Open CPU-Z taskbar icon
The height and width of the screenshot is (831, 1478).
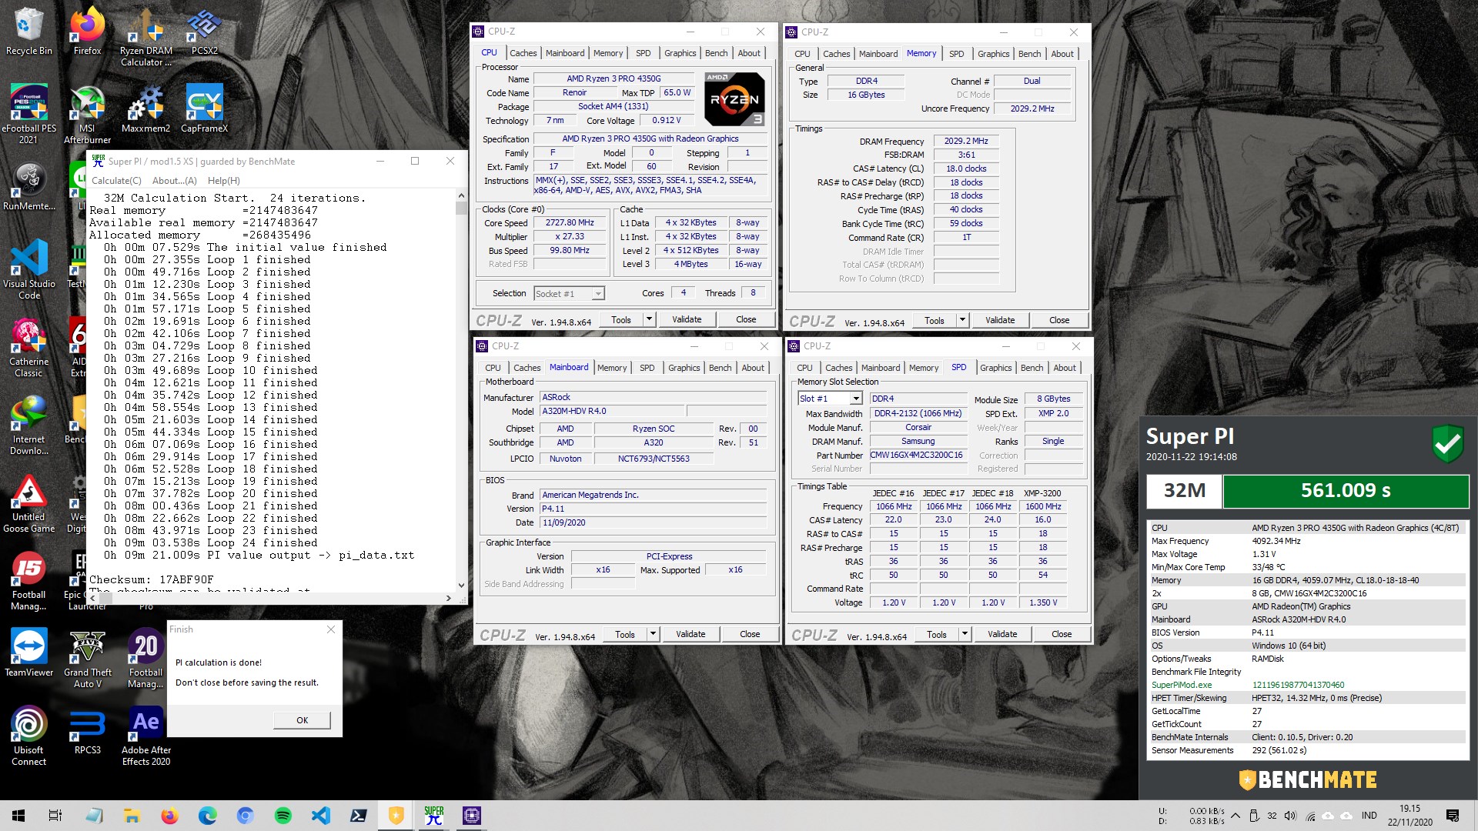[472, 816]
